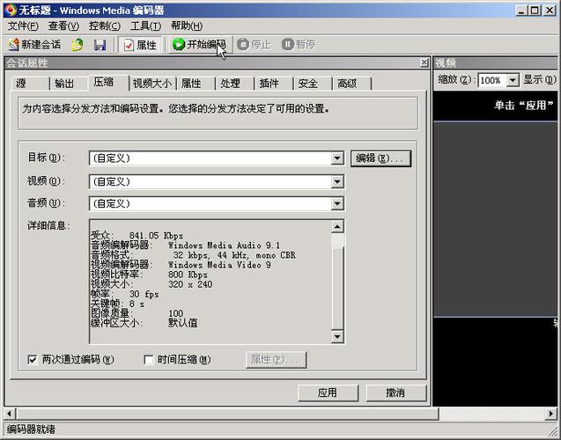This screenshot has width=561, height=440.
Task: Click the disabled 属性(P)... button
Action: [x=276, y=360]
